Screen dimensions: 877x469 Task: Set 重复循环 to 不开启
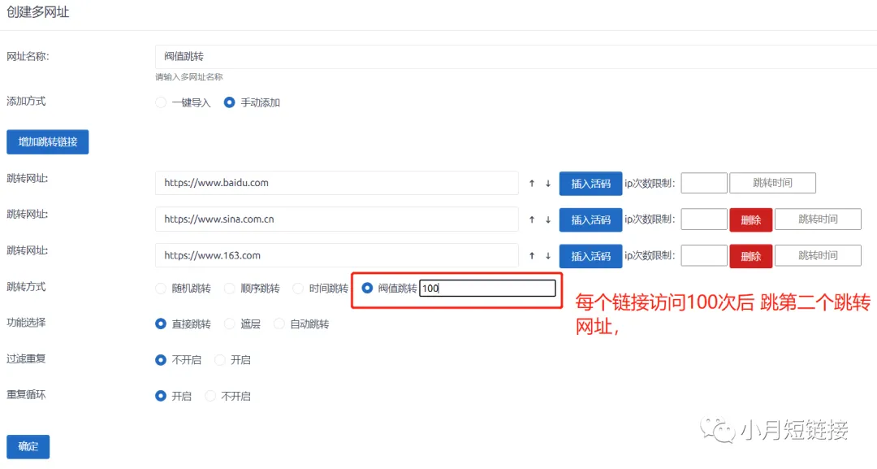211,396
